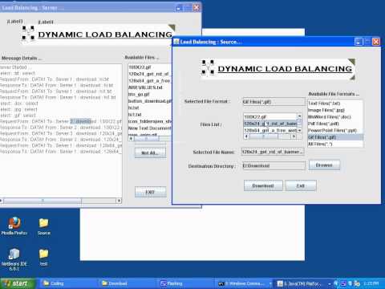Open the Mozilla Firefox desktop icon
The height and width of the screenshot is (289, 385).
[x=14, y=226]
